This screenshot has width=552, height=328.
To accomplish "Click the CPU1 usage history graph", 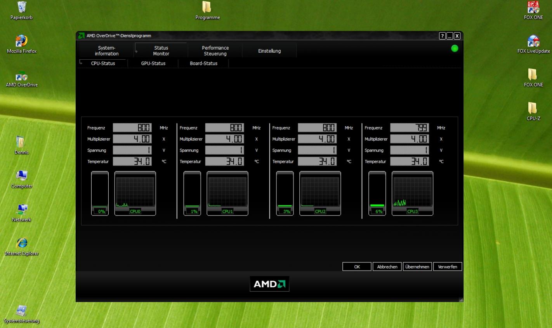I will pos(227,193).
